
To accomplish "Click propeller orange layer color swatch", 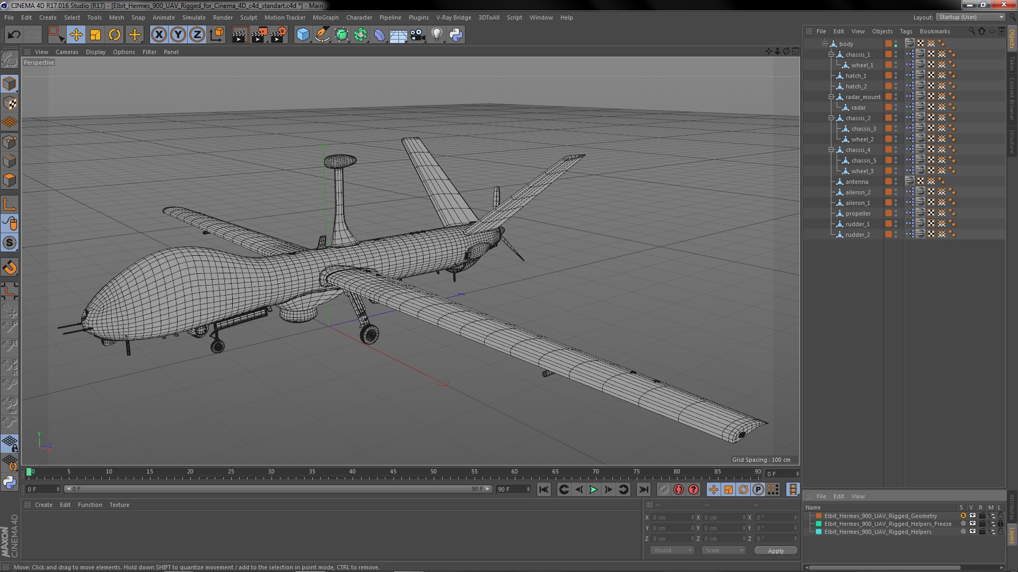I will click(889, 213).
